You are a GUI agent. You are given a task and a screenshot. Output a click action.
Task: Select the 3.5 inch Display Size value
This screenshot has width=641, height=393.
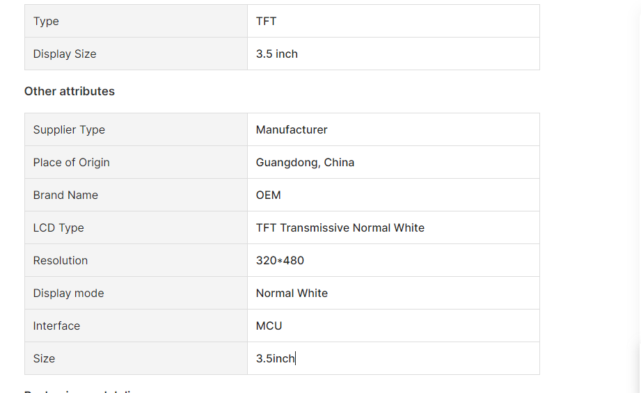277,54
